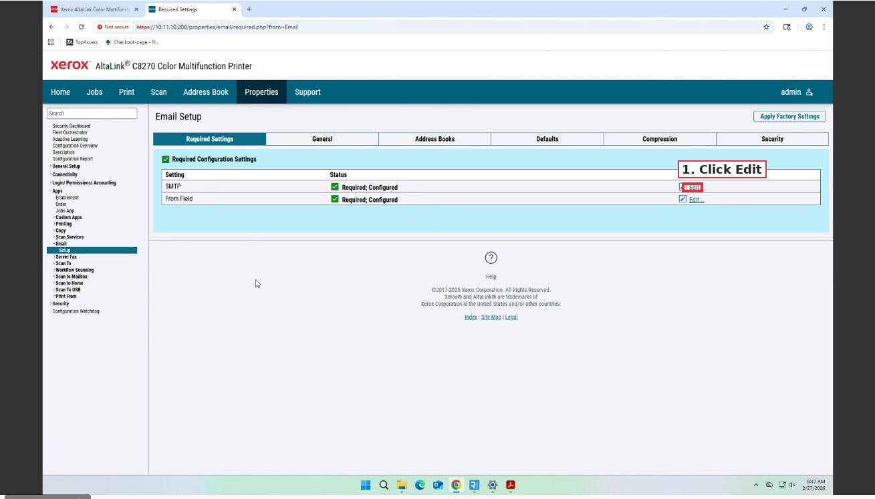Open Adobe Acrobat from the taskbar
Screen dimensions: 875x499
[x=510, y=485]
